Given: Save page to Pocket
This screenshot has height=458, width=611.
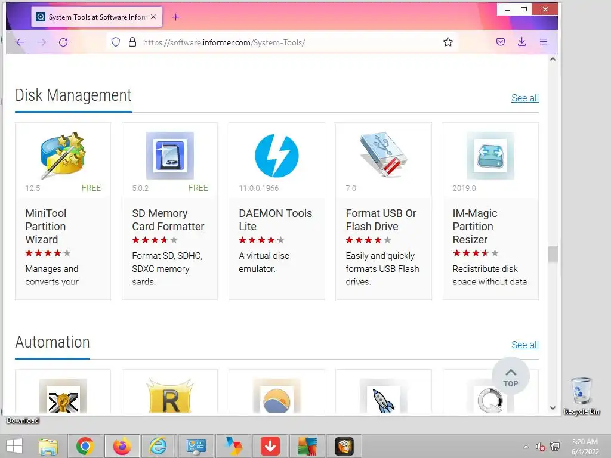Looking at the screenshot, I should tap(501, 42).
